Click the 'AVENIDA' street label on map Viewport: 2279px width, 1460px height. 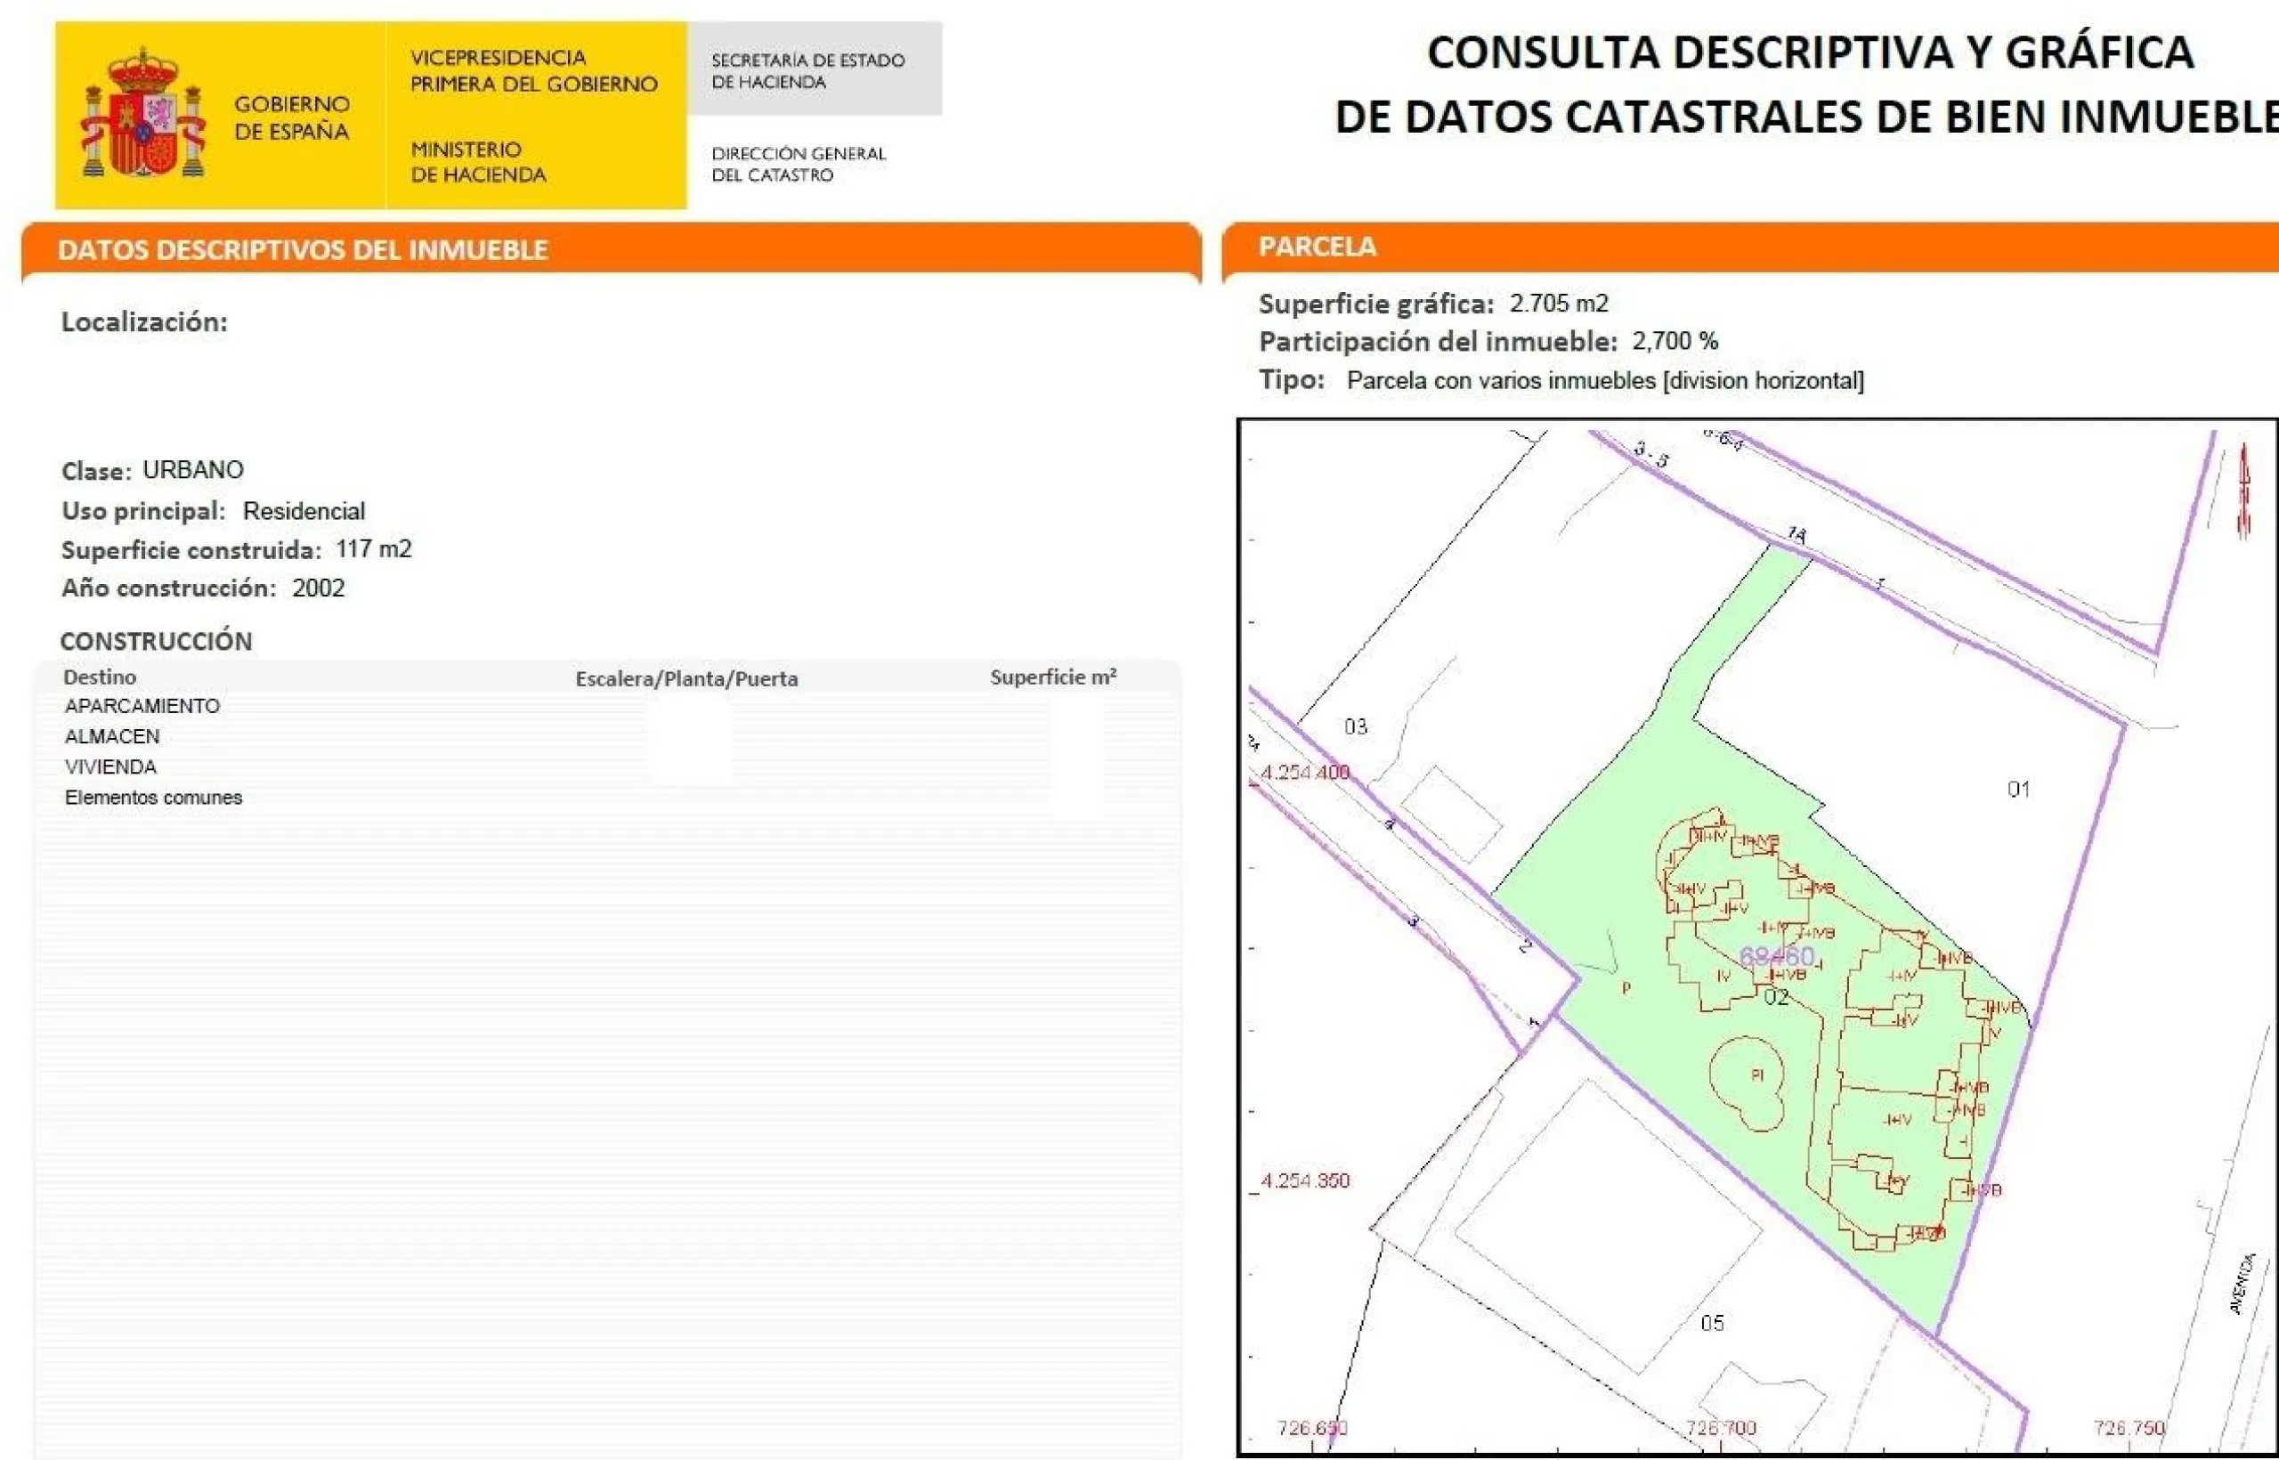pyautogui.click(x=2243, y=1284)
